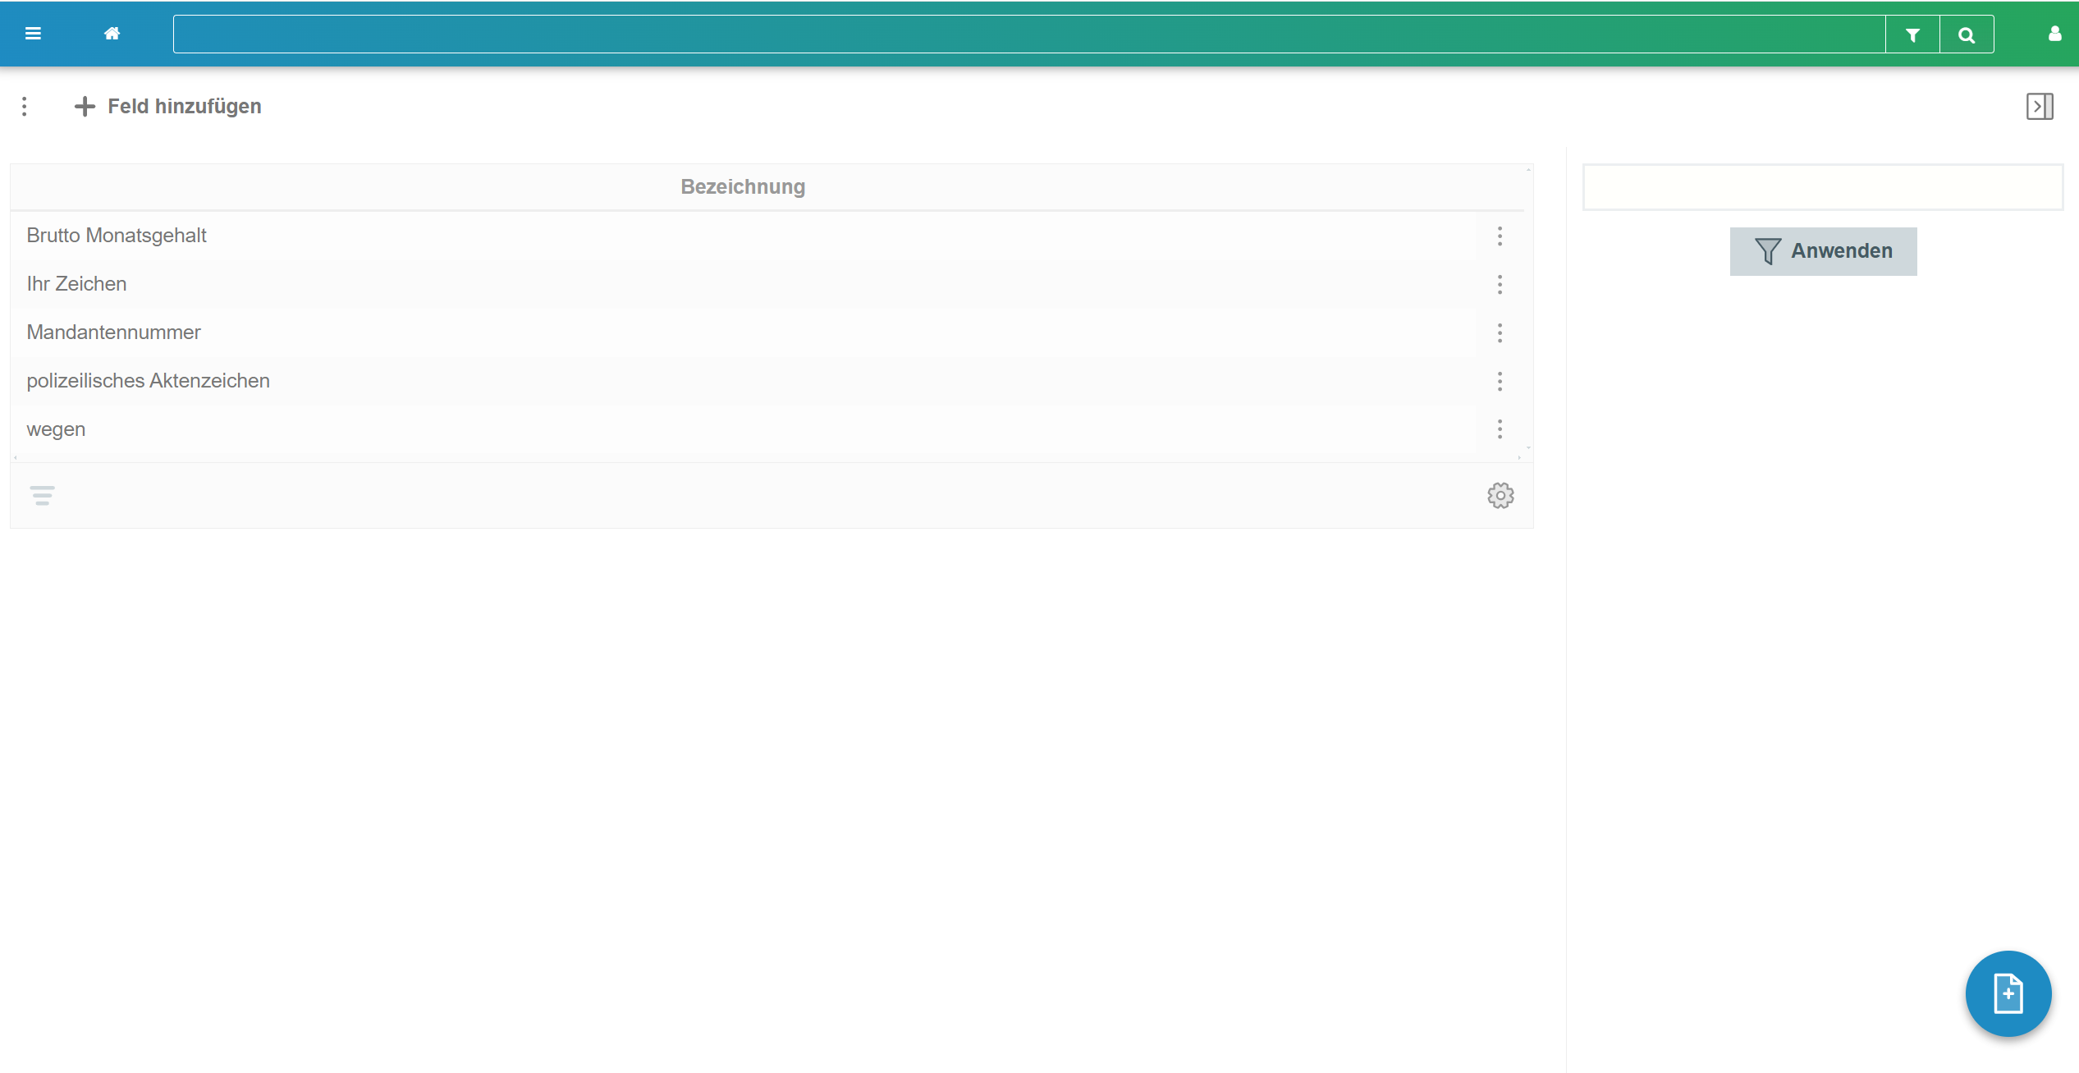Open table settings gear icon
The image size is (2079, 1073).
click(1500, 496)
